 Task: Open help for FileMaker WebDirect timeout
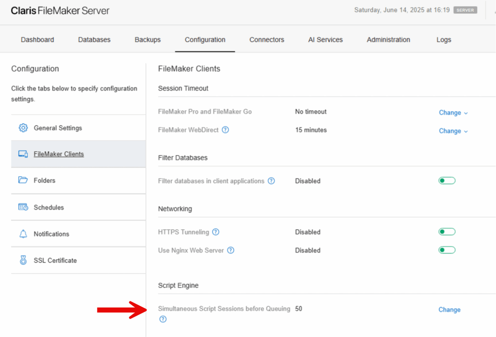[x=225, y=130]
